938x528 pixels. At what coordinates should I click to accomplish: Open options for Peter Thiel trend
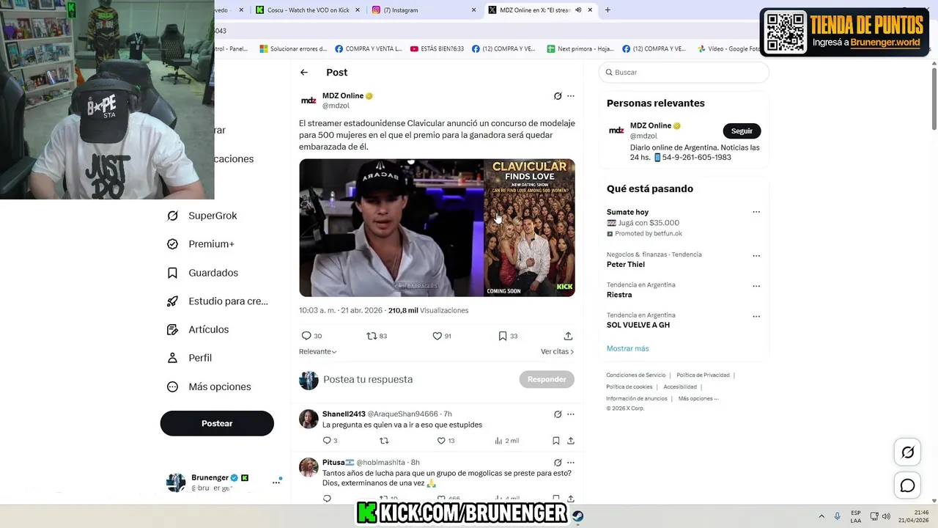pos(756,256)
